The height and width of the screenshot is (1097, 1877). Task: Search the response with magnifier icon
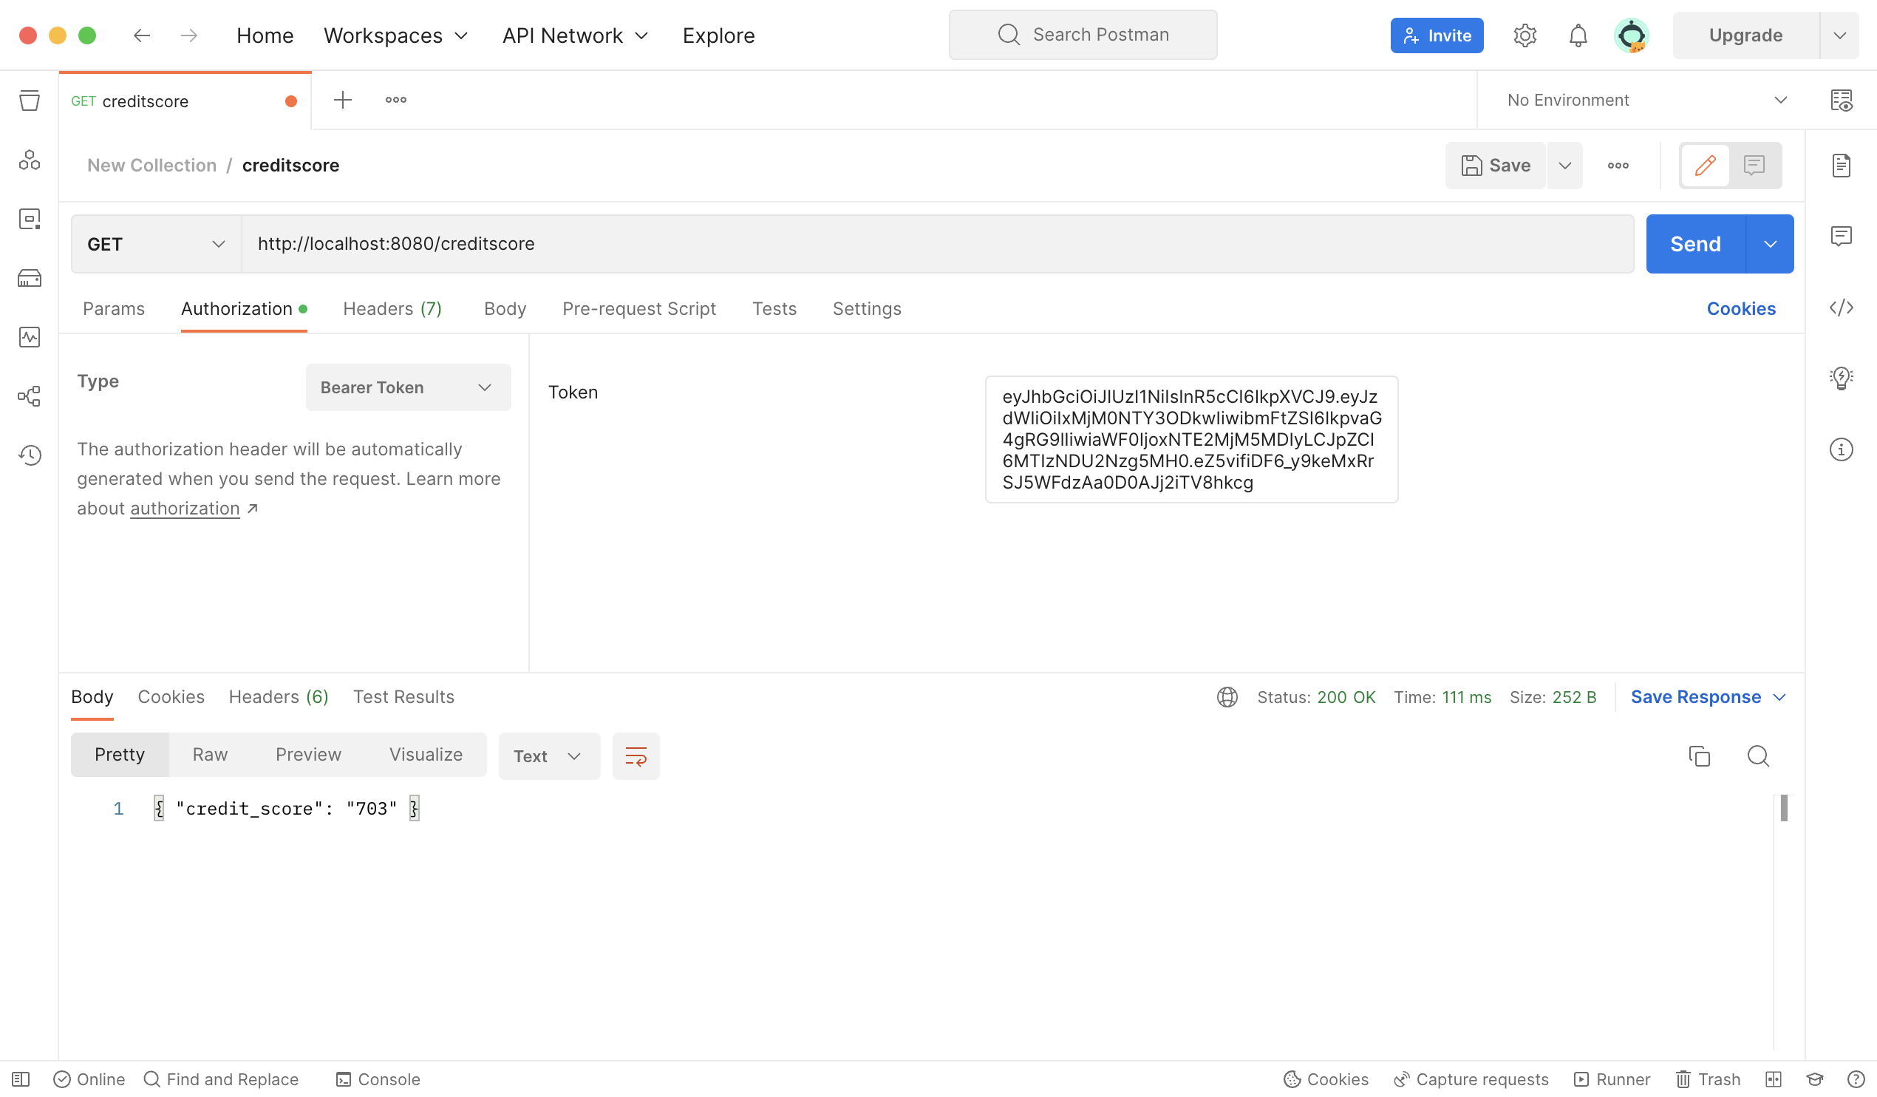tap(1758, 755)
